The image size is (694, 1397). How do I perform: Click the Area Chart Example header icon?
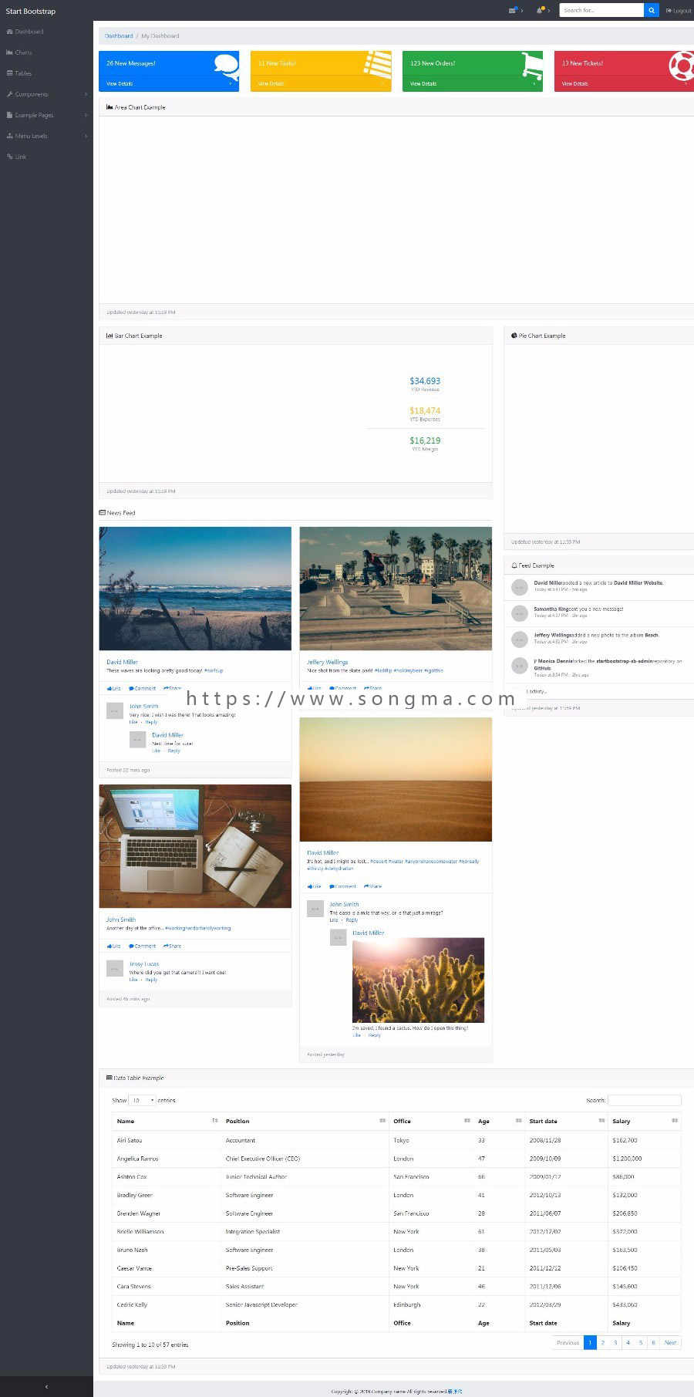109,107
